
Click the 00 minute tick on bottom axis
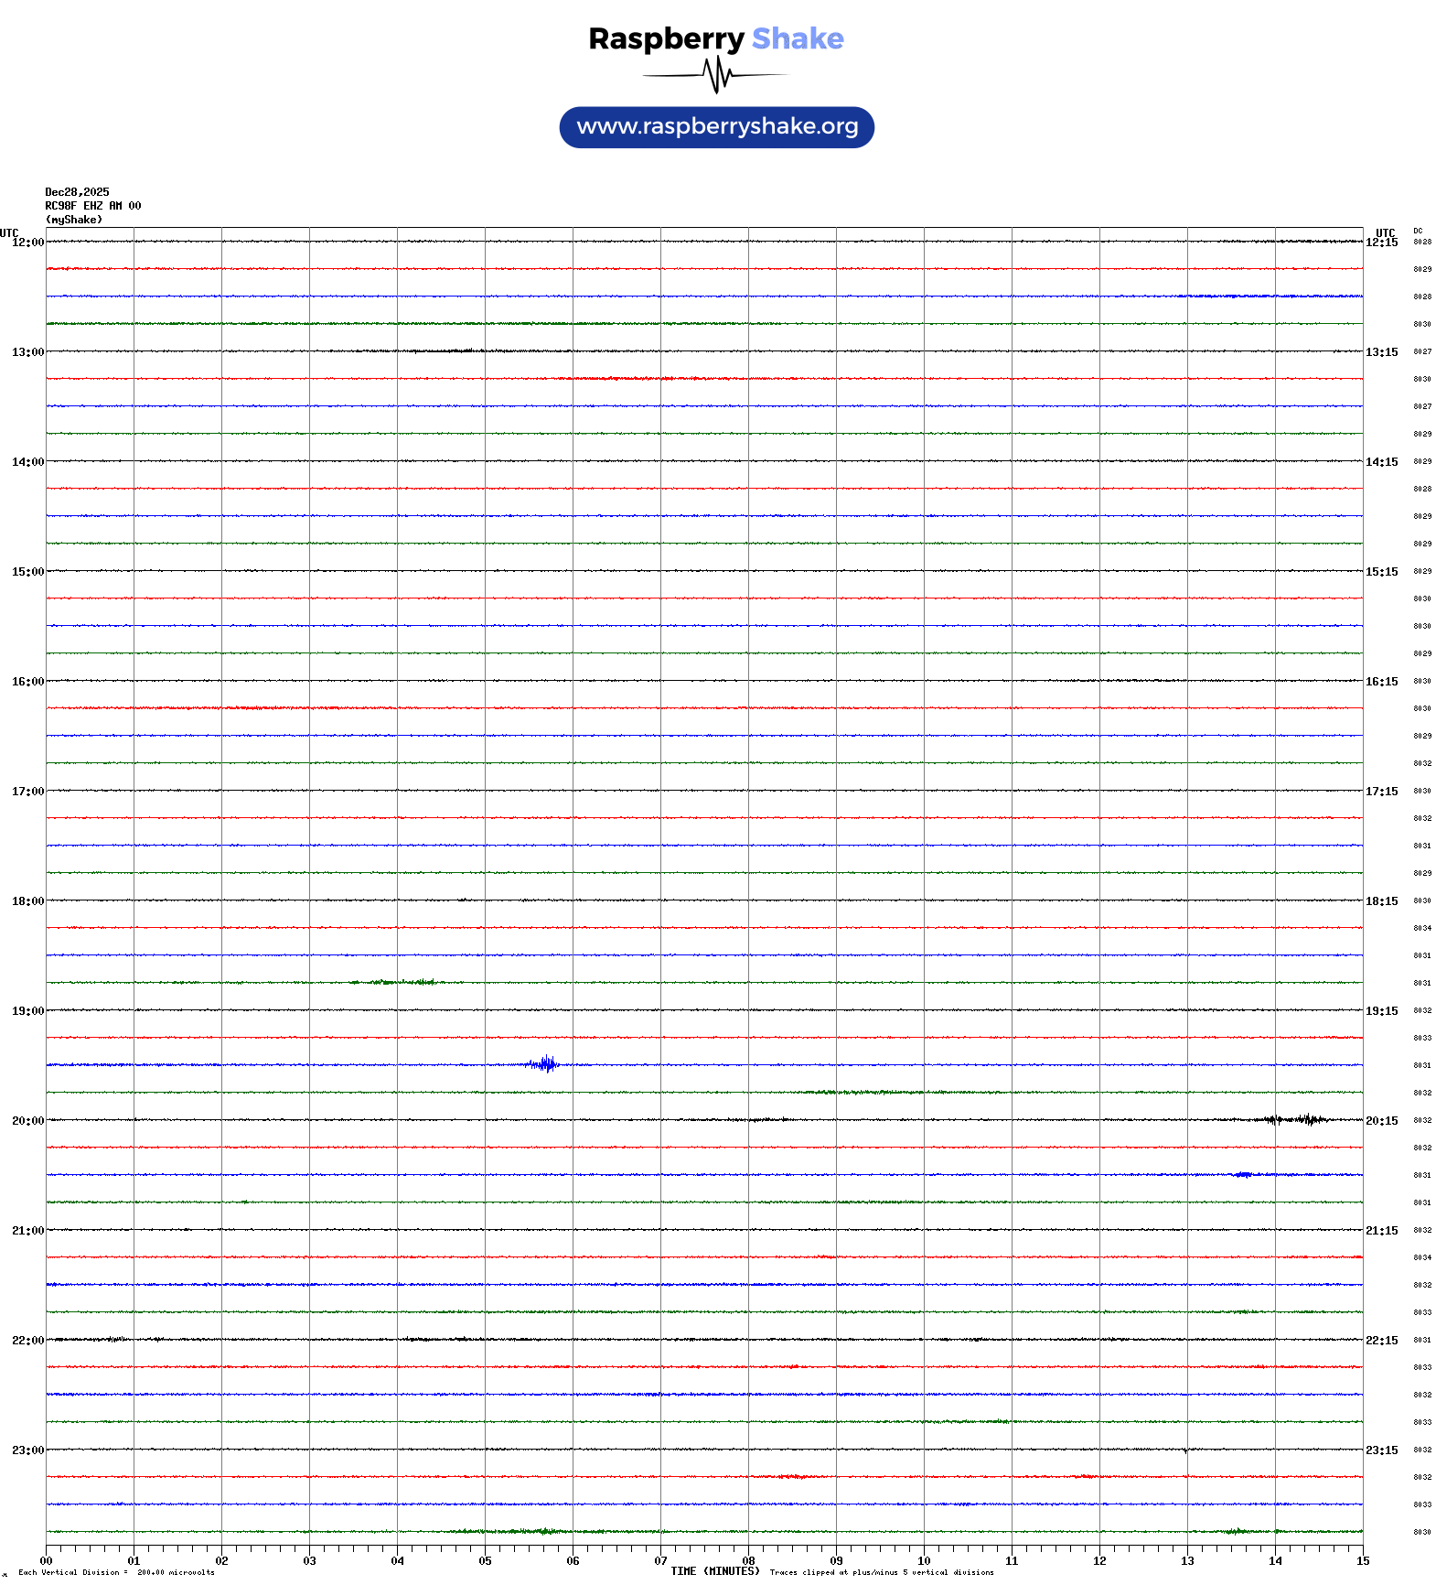[x=46, y=1561]
